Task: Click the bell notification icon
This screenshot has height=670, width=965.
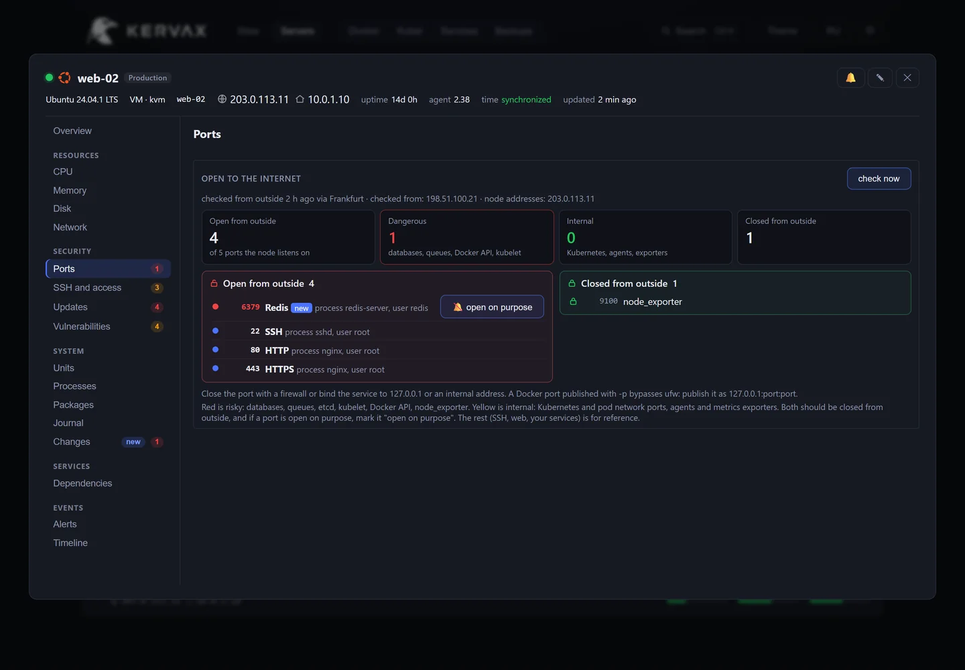Action: [850, 78]
